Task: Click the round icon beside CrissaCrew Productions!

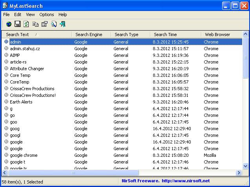Action: [6, 95]
